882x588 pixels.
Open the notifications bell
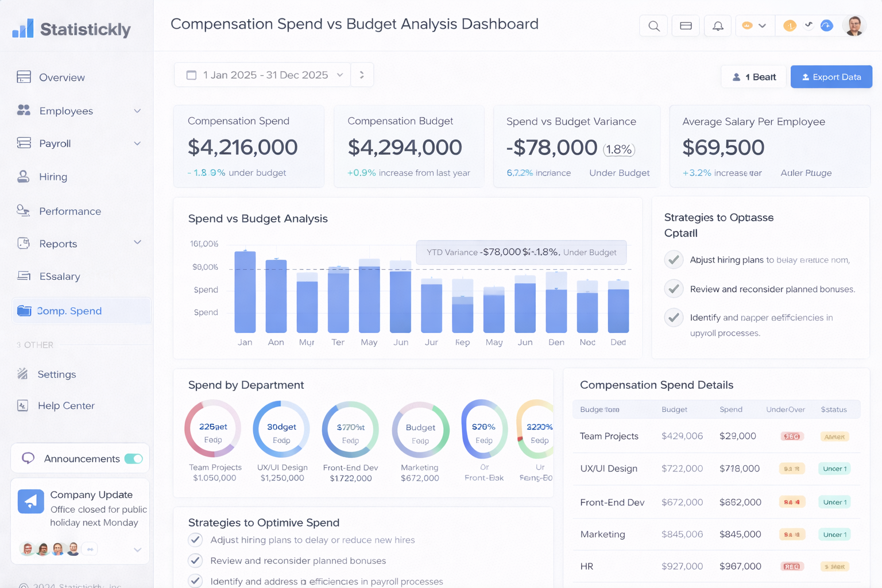[718, 25]
